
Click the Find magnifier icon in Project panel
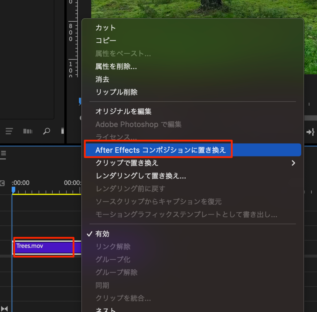pyautogui.click(x=46, y=131)
